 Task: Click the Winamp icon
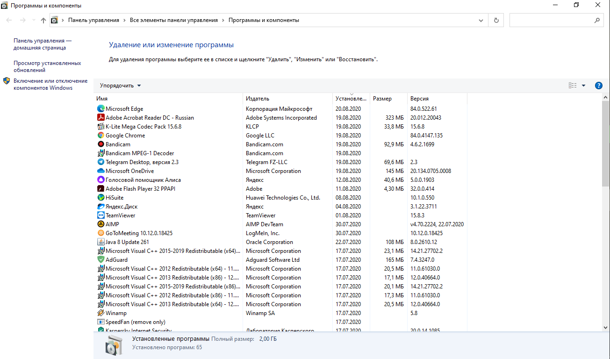[x=100, y=313]
